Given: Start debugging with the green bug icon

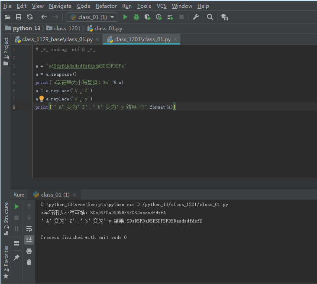Looking at the screenshot, I should (136, 17).
